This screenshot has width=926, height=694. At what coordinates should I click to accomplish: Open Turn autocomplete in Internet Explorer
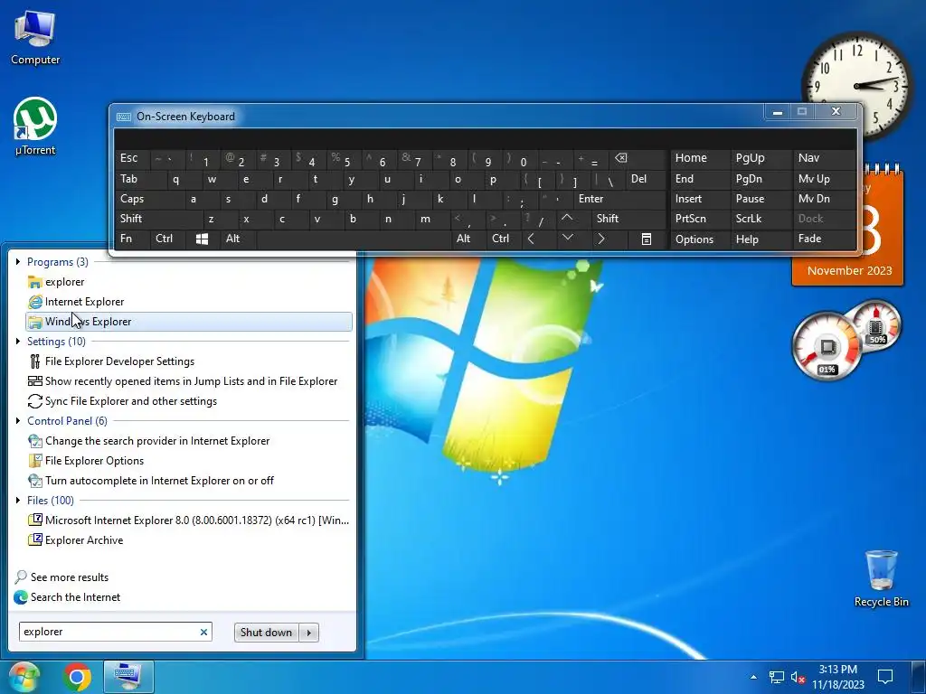pyautogui.click(x=189, y=481)
